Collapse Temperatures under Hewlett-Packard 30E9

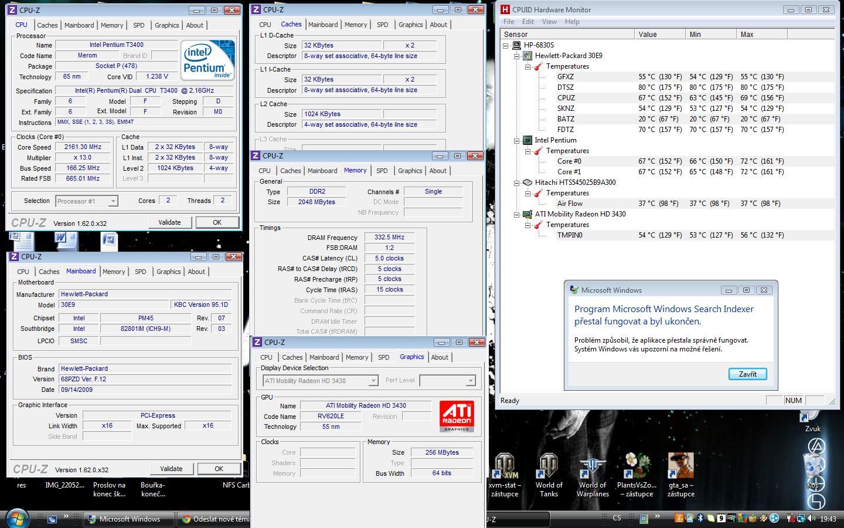(x=527, y=66)
